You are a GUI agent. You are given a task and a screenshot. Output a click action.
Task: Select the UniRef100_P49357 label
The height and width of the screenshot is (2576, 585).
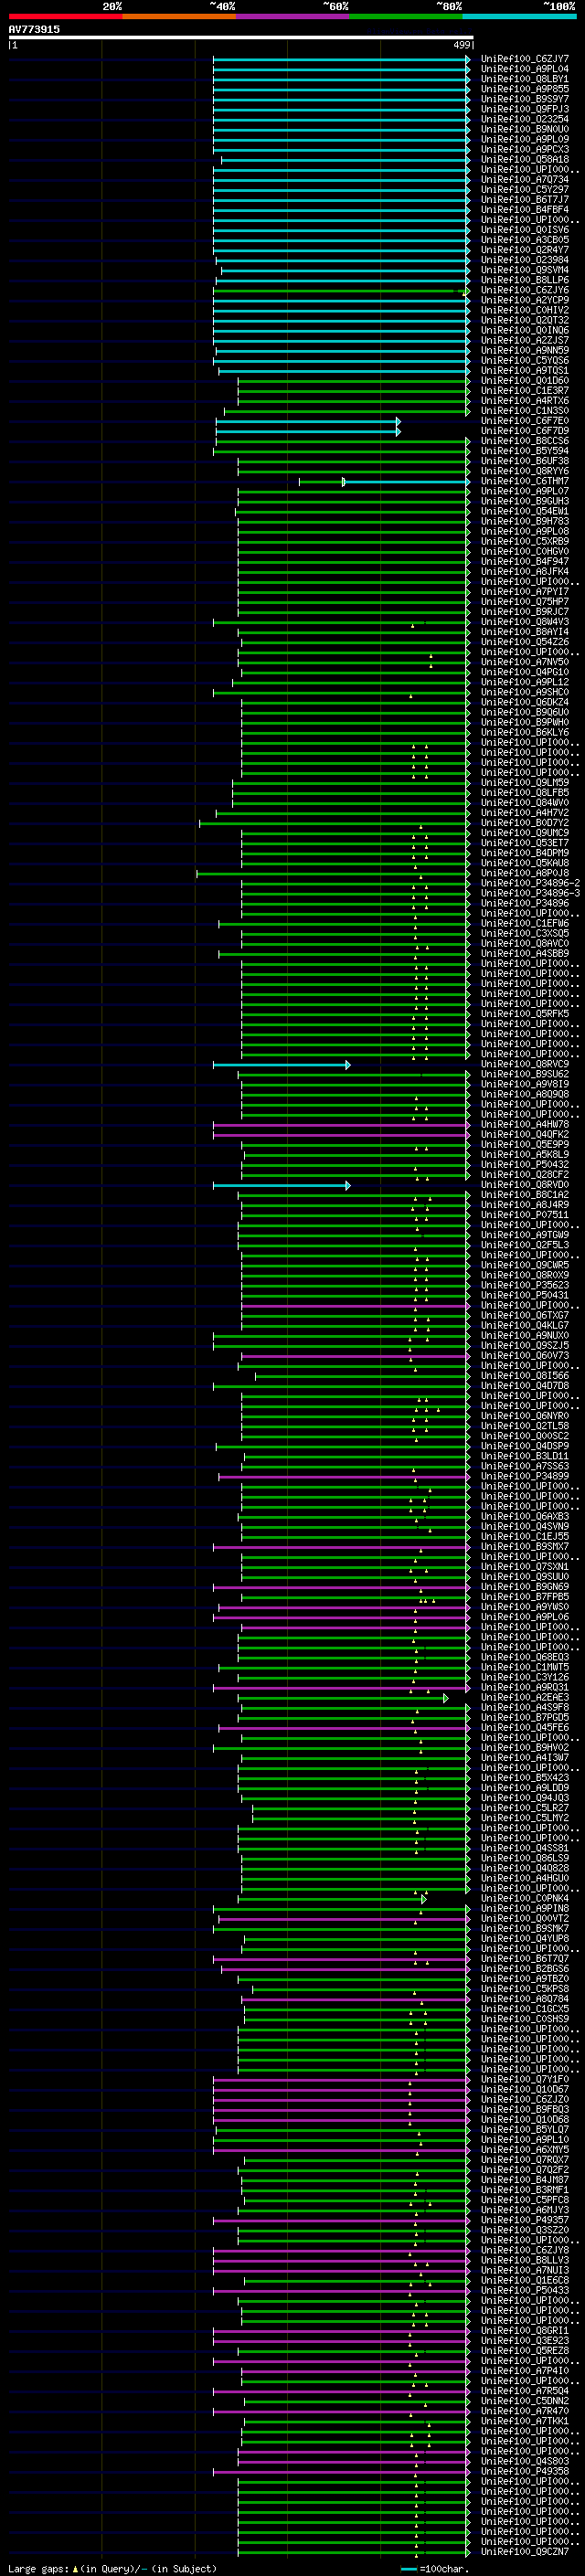[x=524, y=2220]
